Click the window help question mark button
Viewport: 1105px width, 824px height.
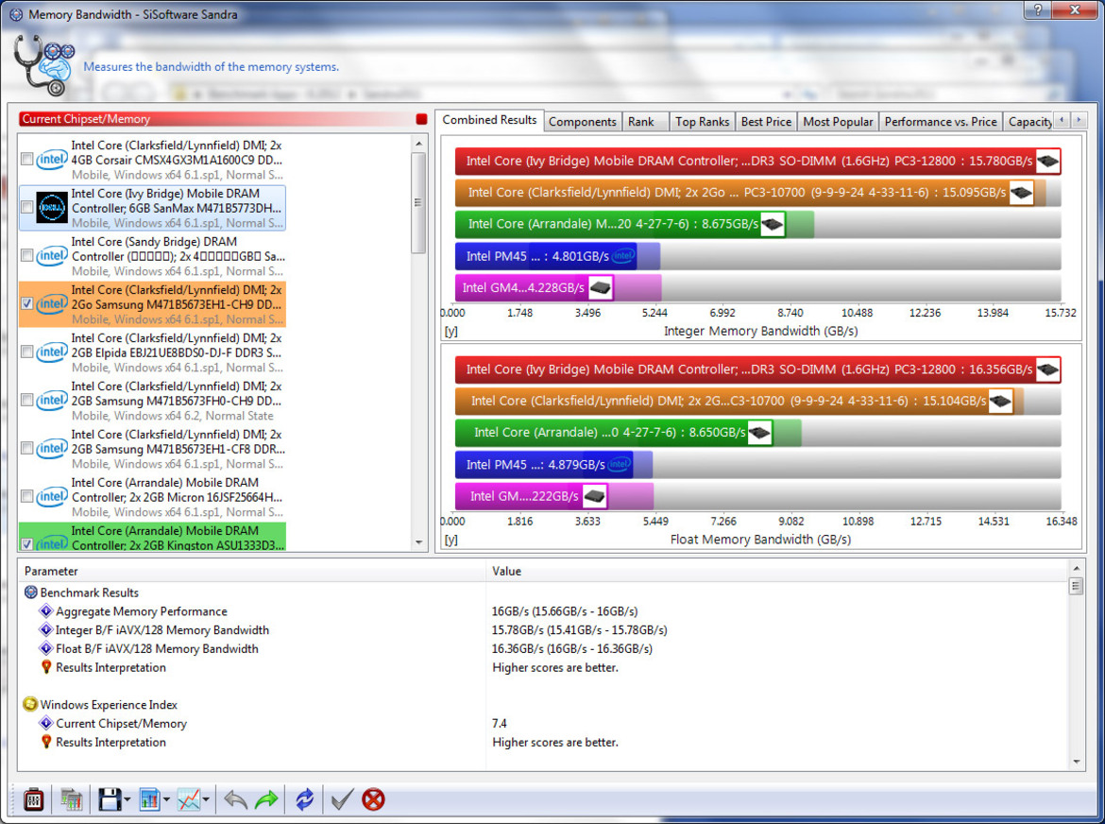1039,9
